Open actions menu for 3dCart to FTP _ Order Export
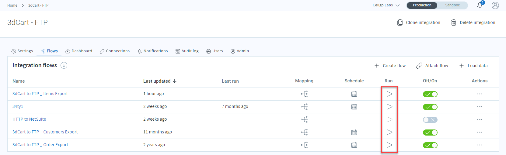Image resolution: width=506 pixels, height=155 pixels. [480, 145]
